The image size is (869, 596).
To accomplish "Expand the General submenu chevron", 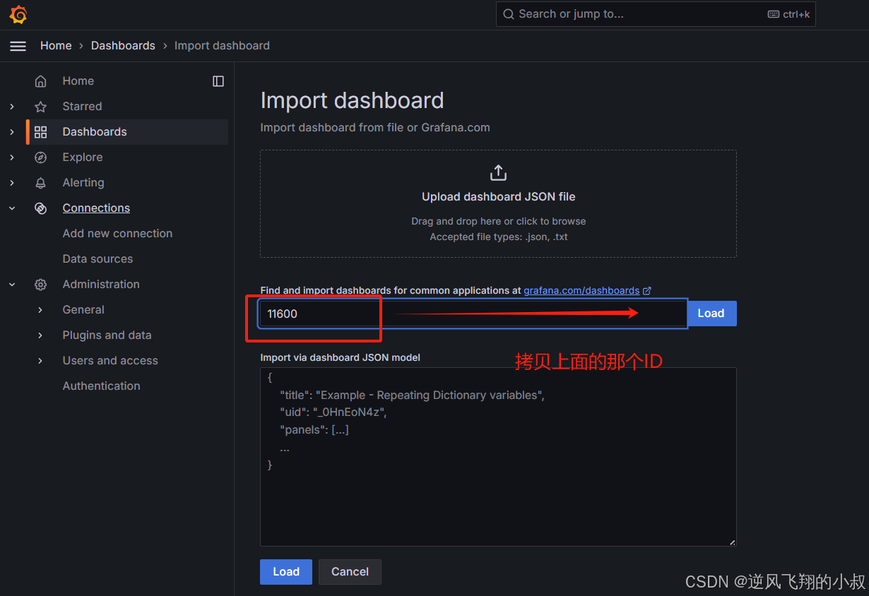I will tap(40, 310).
